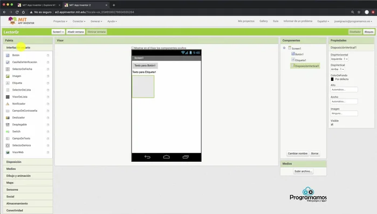Expand the Dibujo y animación section
The height and width of the screenshot is (214, 377).
point(28,176)
